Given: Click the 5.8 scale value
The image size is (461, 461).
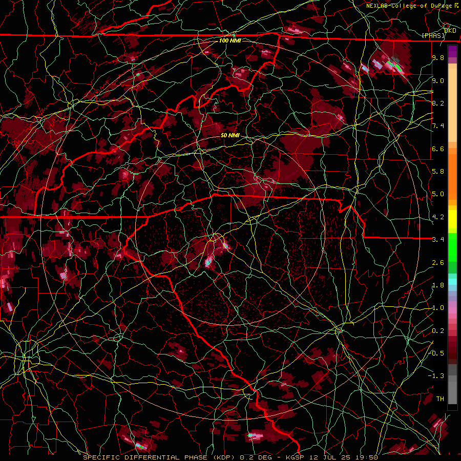Looking at the screenshot, I should pyautogui.click(x=438, y=172).
